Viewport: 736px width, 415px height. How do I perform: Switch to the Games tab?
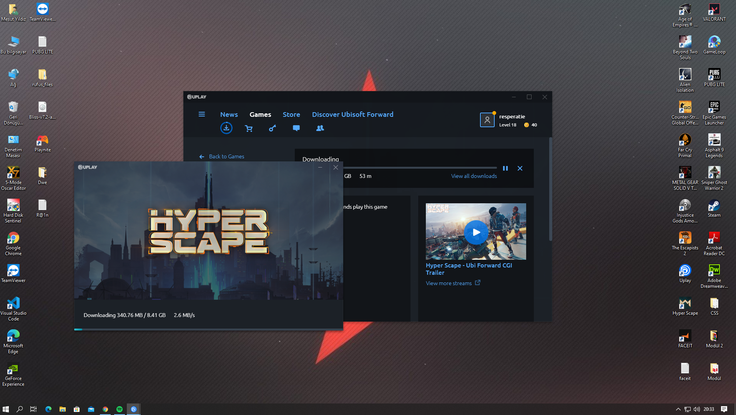(x=260, y=115)
